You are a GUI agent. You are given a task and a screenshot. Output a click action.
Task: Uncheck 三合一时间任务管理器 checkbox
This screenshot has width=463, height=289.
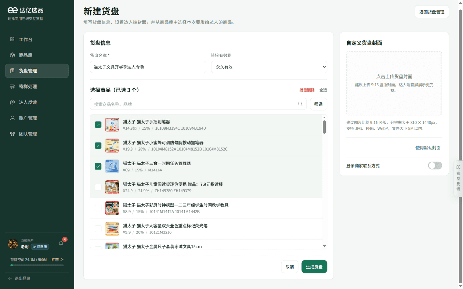coord(98,166)
